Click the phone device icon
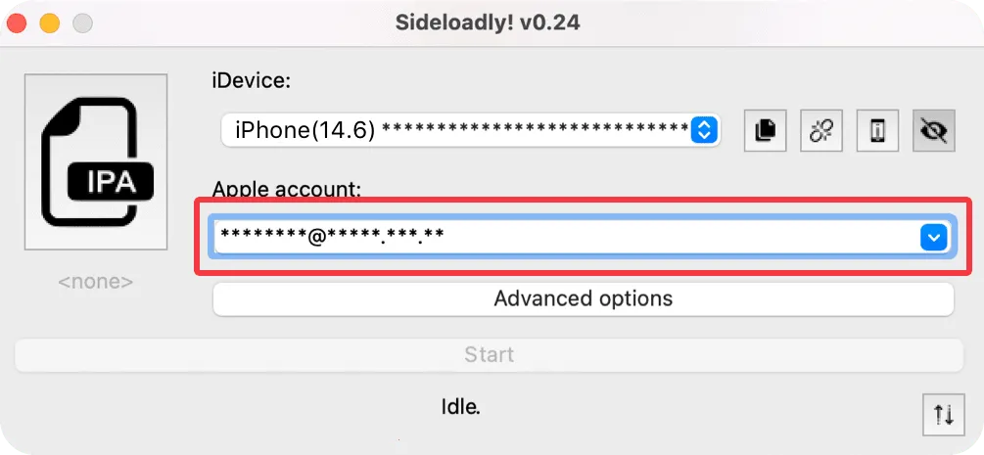The height and width of the screenshot is (455, 984). coord(878,130)
